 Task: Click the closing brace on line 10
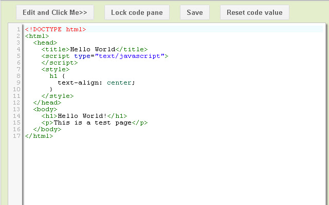tap(51, 89)
